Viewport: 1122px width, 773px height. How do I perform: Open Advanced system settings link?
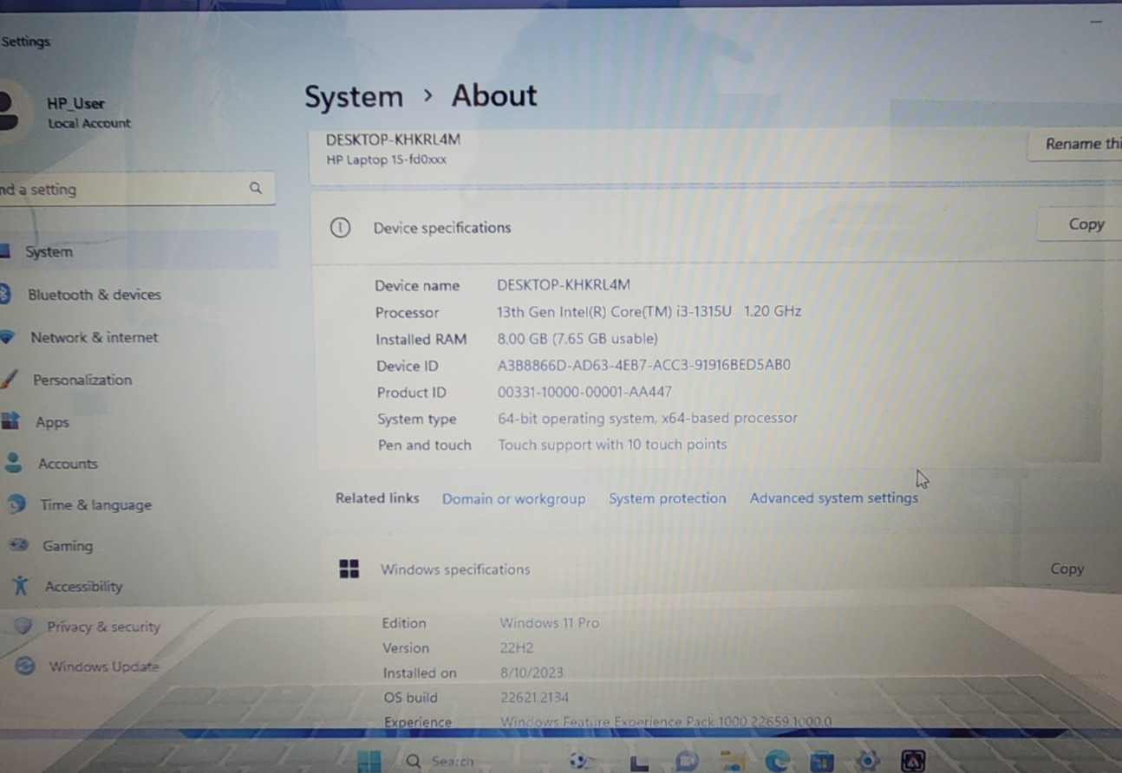[x=834, y=498]
